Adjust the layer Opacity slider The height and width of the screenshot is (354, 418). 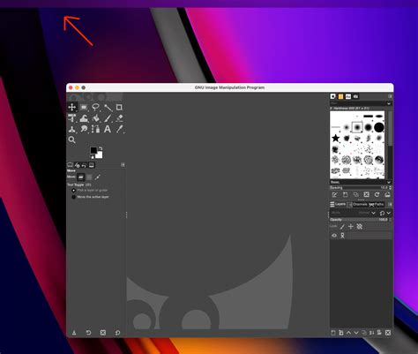[359, 220]
